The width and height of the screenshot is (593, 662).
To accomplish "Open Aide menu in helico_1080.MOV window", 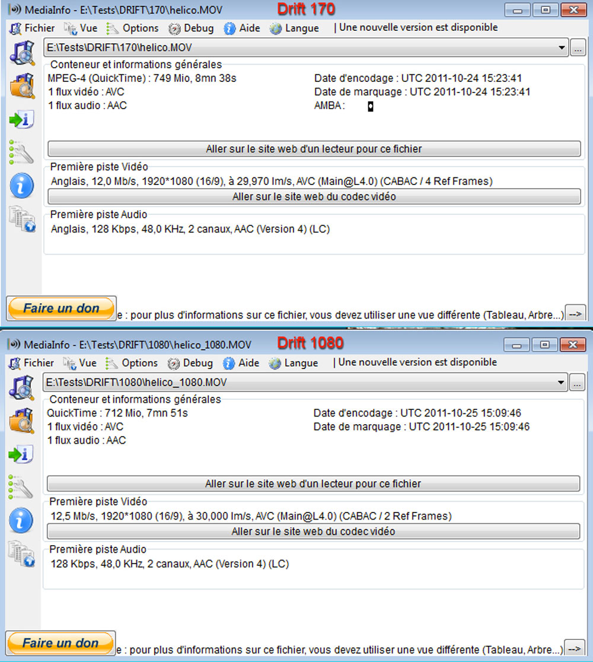I will click(x=241, y=363).
